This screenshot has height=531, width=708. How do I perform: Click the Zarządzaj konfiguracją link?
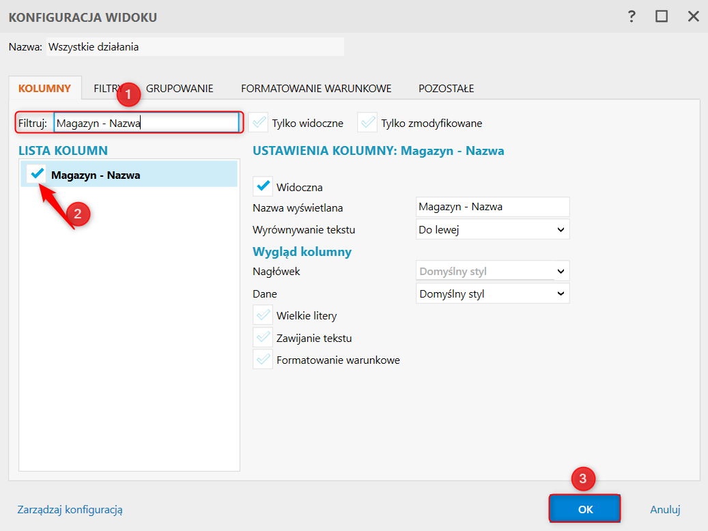[70, 509]
